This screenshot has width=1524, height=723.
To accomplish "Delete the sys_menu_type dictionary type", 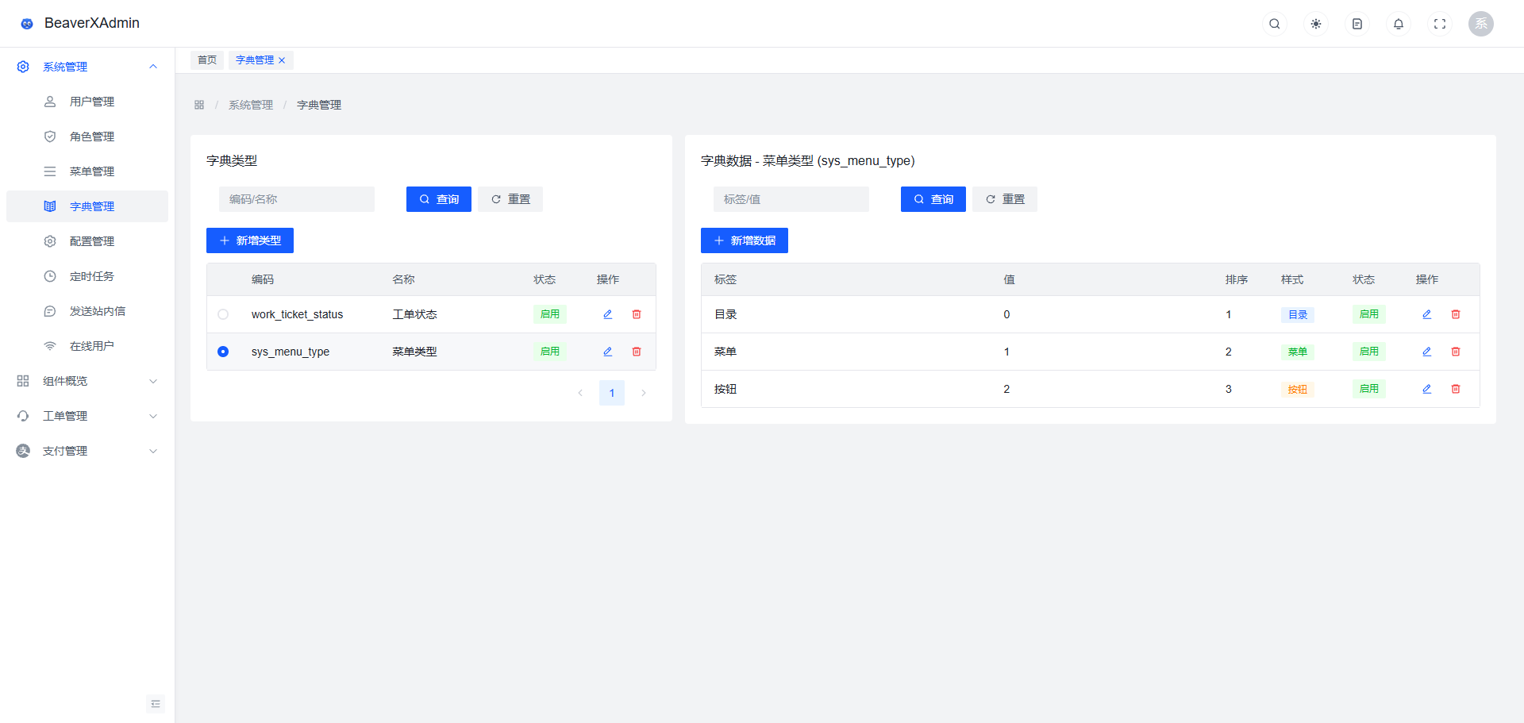I will (x=637, y=352).
